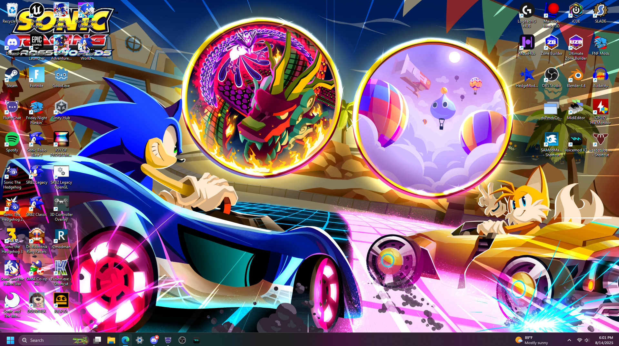Open the Wi-Fi network tray icon

(580, 340)
